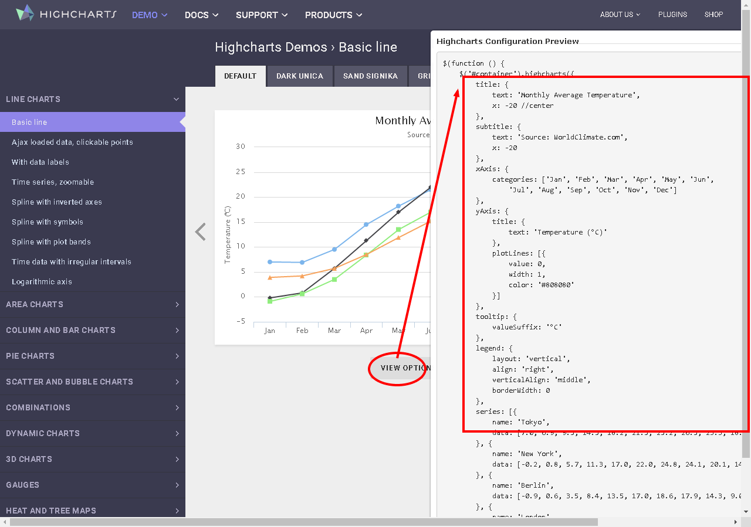This screenshot has height=527, width=751.
Task: Expand the GAUGES section
Action: coord(93,485)
